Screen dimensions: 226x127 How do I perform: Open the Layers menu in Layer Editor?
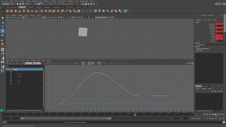coord(198,89)
